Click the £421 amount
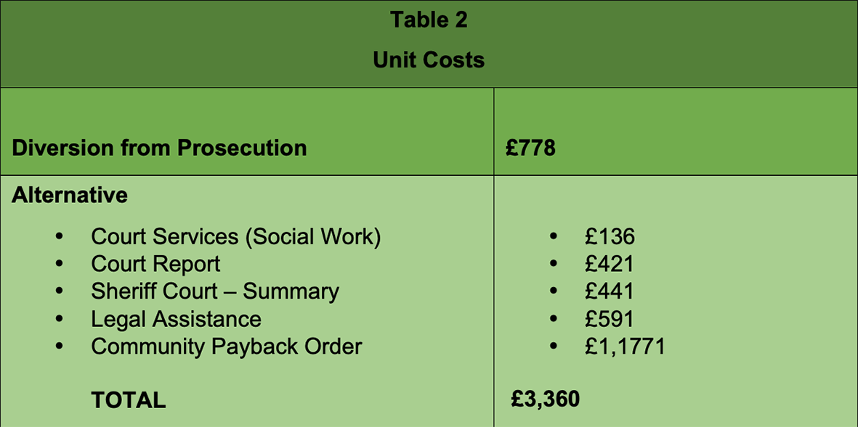 click(609, 265)
